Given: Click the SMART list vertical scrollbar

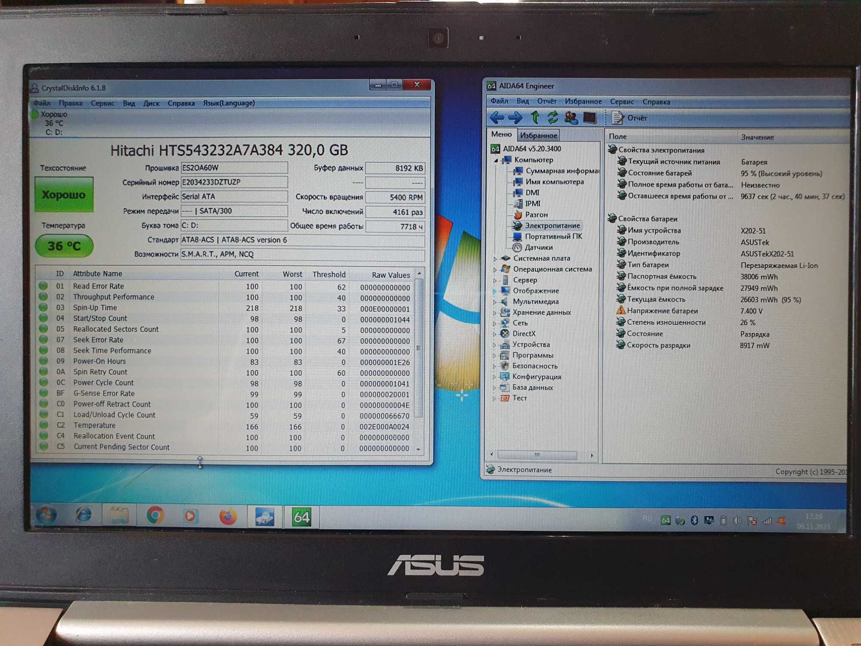Looking at the screenshot, I should 418,361.
